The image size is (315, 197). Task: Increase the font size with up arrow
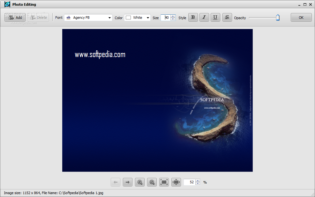(x=173, y=16)
